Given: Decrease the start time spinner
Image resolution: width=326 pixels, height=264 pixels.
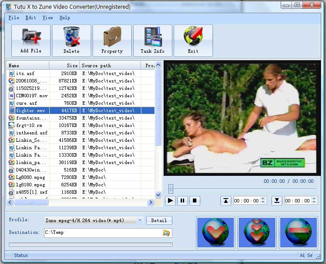Looking at the screenshot, I should [x=263, y=202].
